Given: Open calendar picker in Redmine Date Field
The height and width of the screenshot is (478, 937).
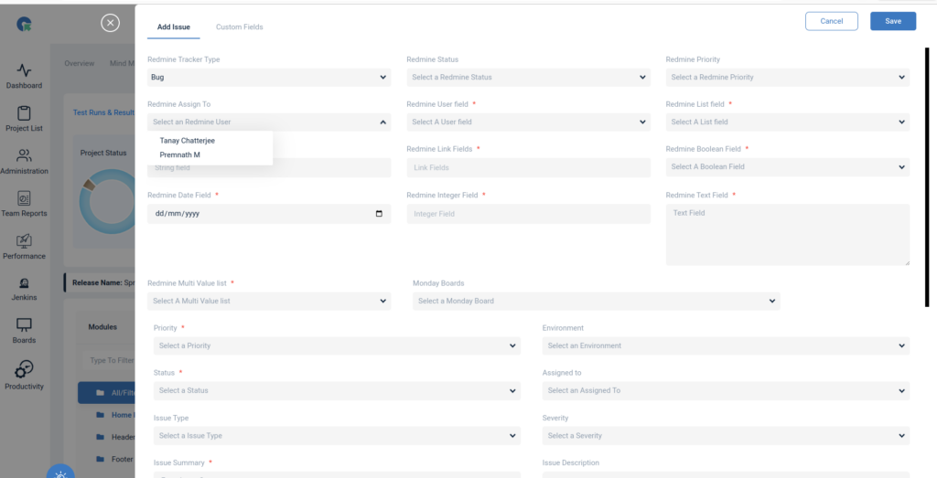Looking at the screenshot, I should coord(379,214).
